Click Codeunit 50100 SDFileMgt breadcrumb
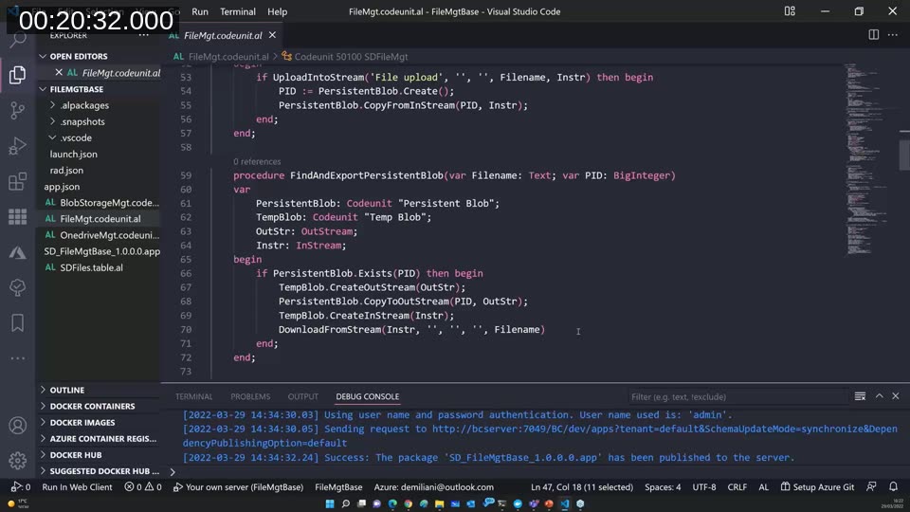 point(345,56)
